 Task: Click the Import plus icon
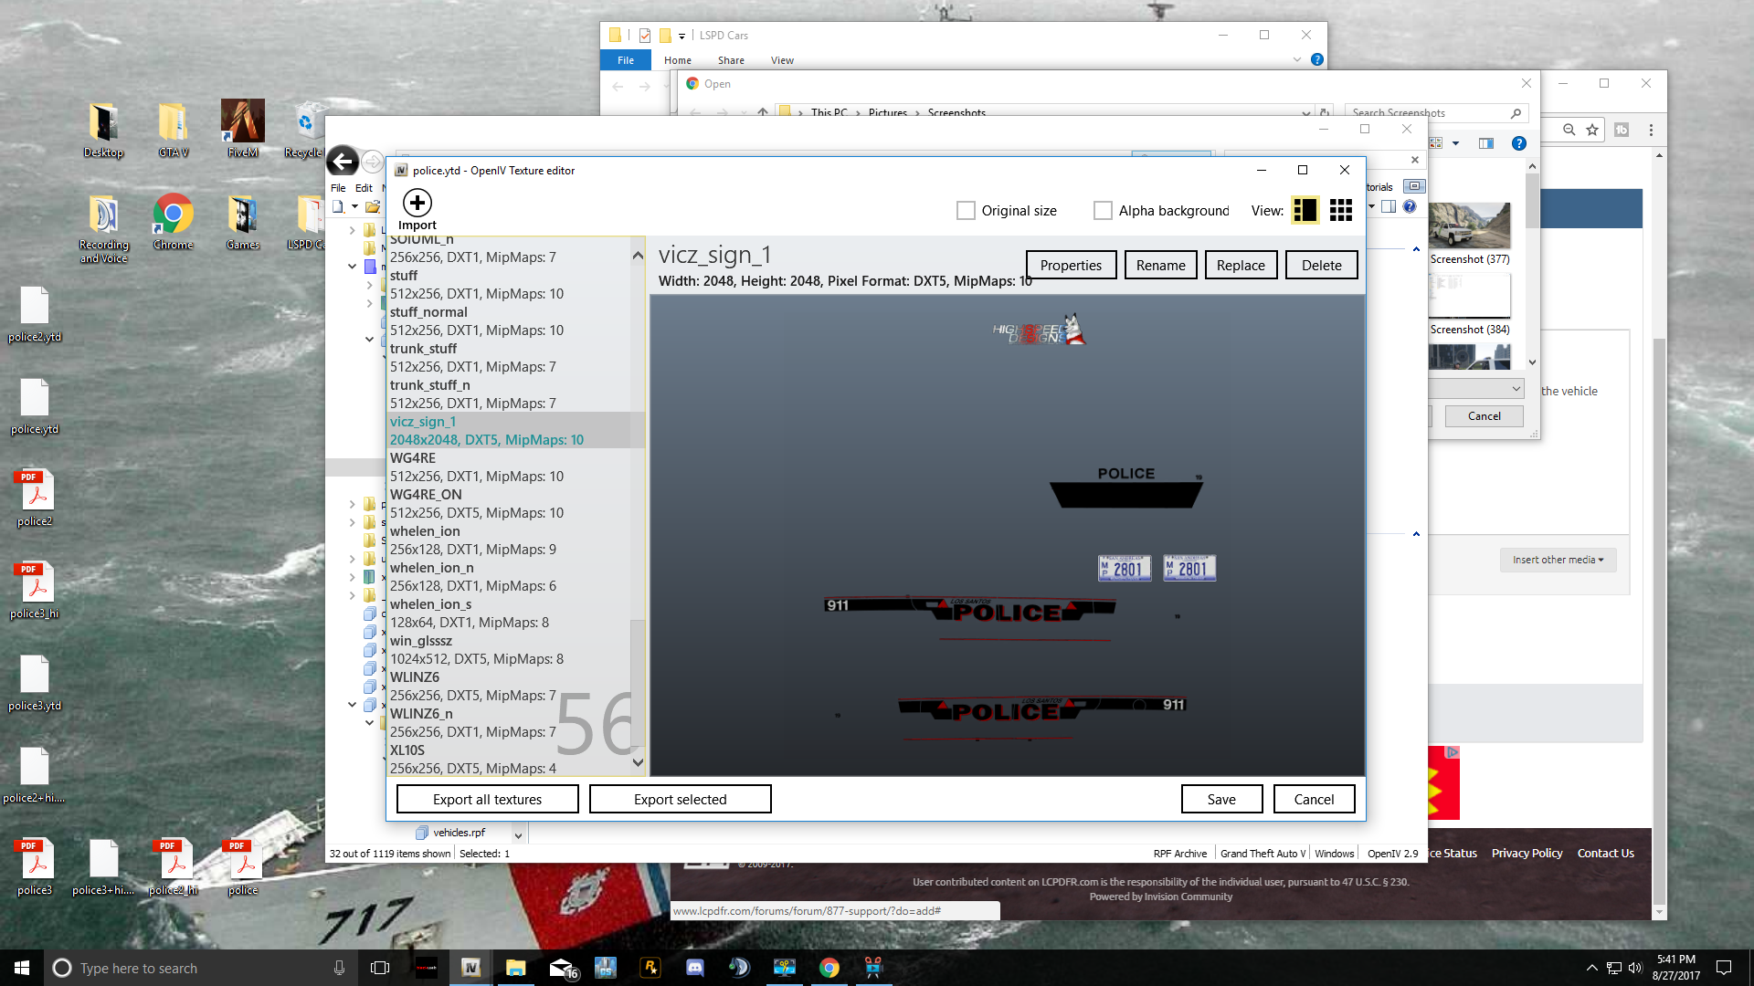tap(417, 203)
